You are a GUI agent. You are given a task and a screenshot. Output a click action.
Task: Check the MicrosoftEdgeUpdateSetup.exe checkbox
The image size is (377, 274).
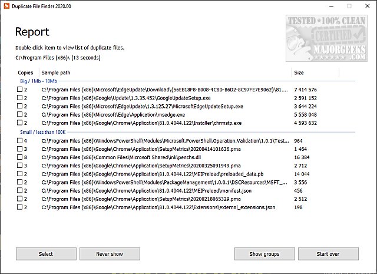(19, 106)
